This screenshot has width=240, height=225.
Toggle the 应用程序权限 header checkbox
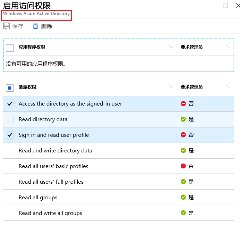[x=10, y=48]
